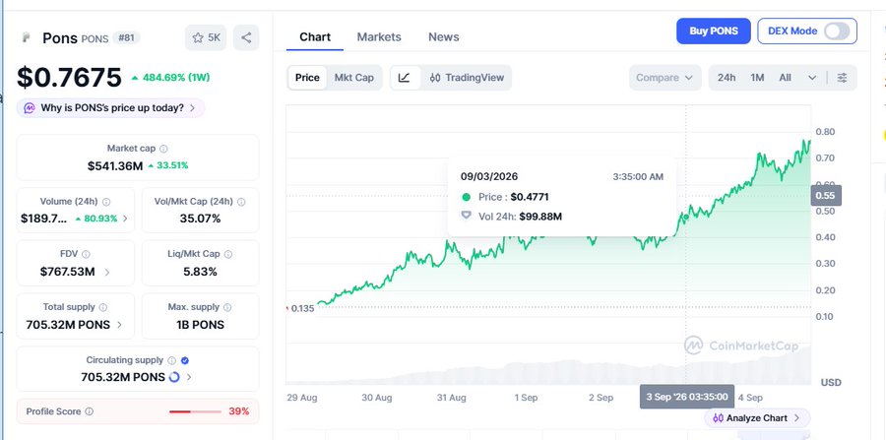This screenshot has width=886, height=440.
Task: Switch chart to Mkt Cap
Action: pyautogui.click(x=353, y=78)
